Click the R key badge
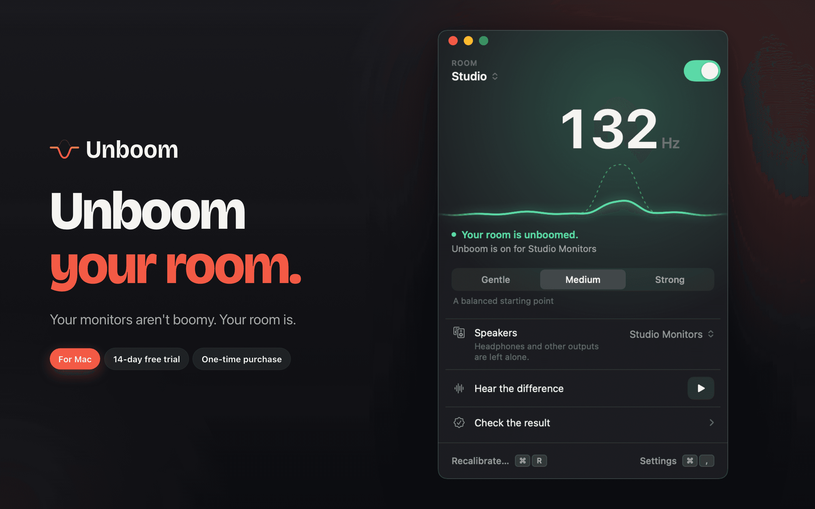The image size is (815, 509). point(539,461)
